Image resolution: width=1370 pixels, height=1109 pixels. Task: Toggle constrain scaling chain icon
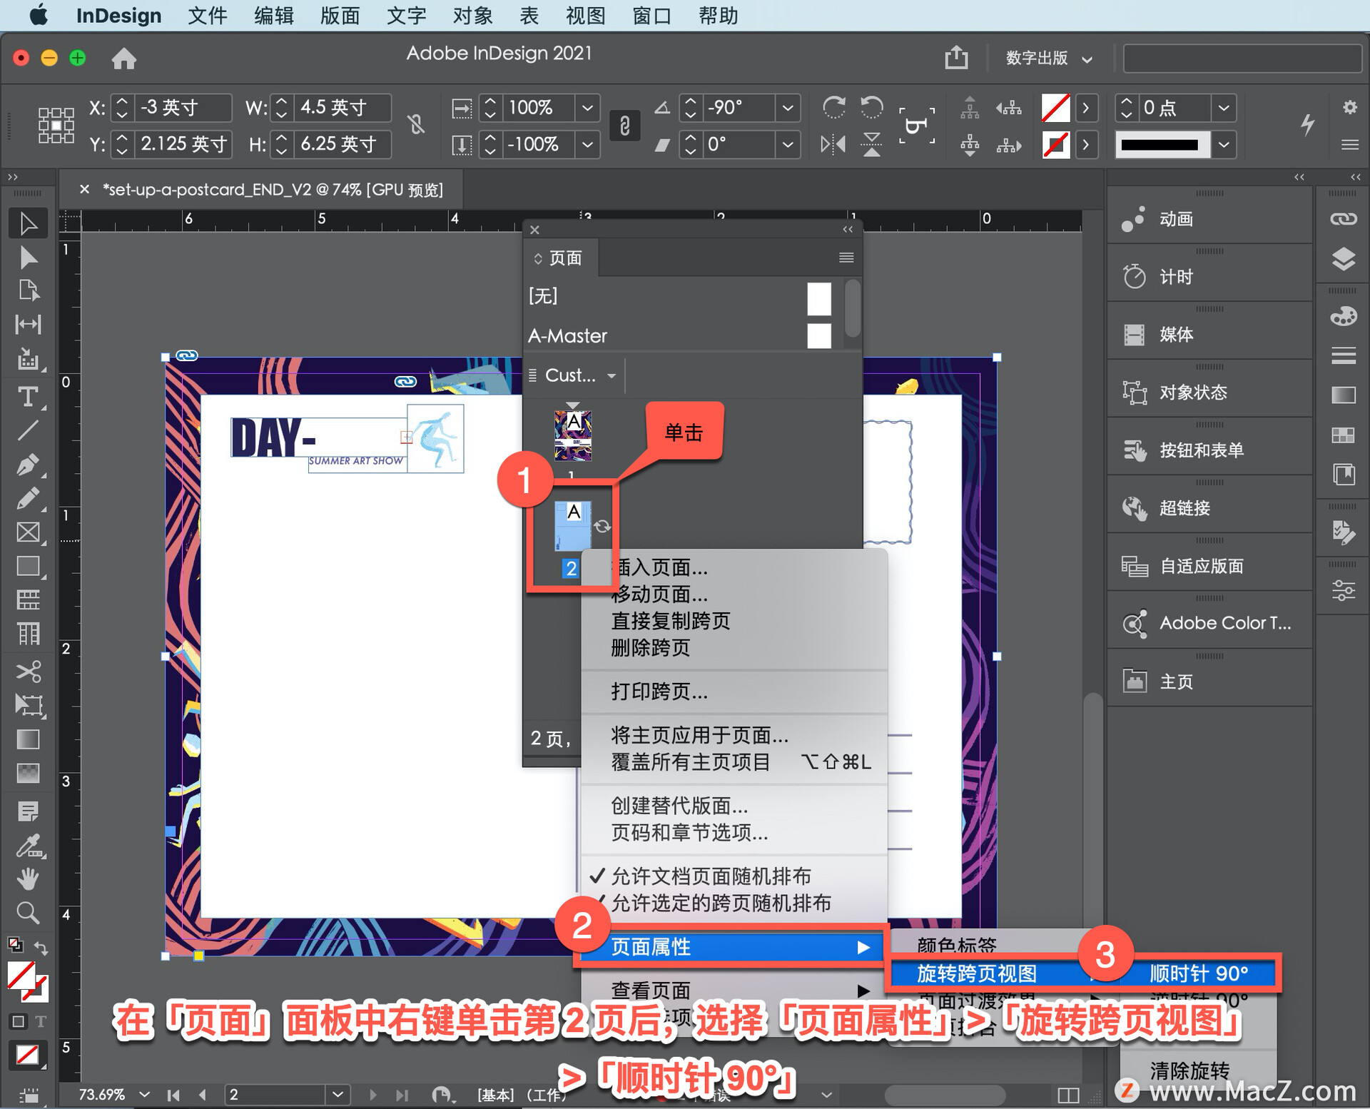coord(624,126)
